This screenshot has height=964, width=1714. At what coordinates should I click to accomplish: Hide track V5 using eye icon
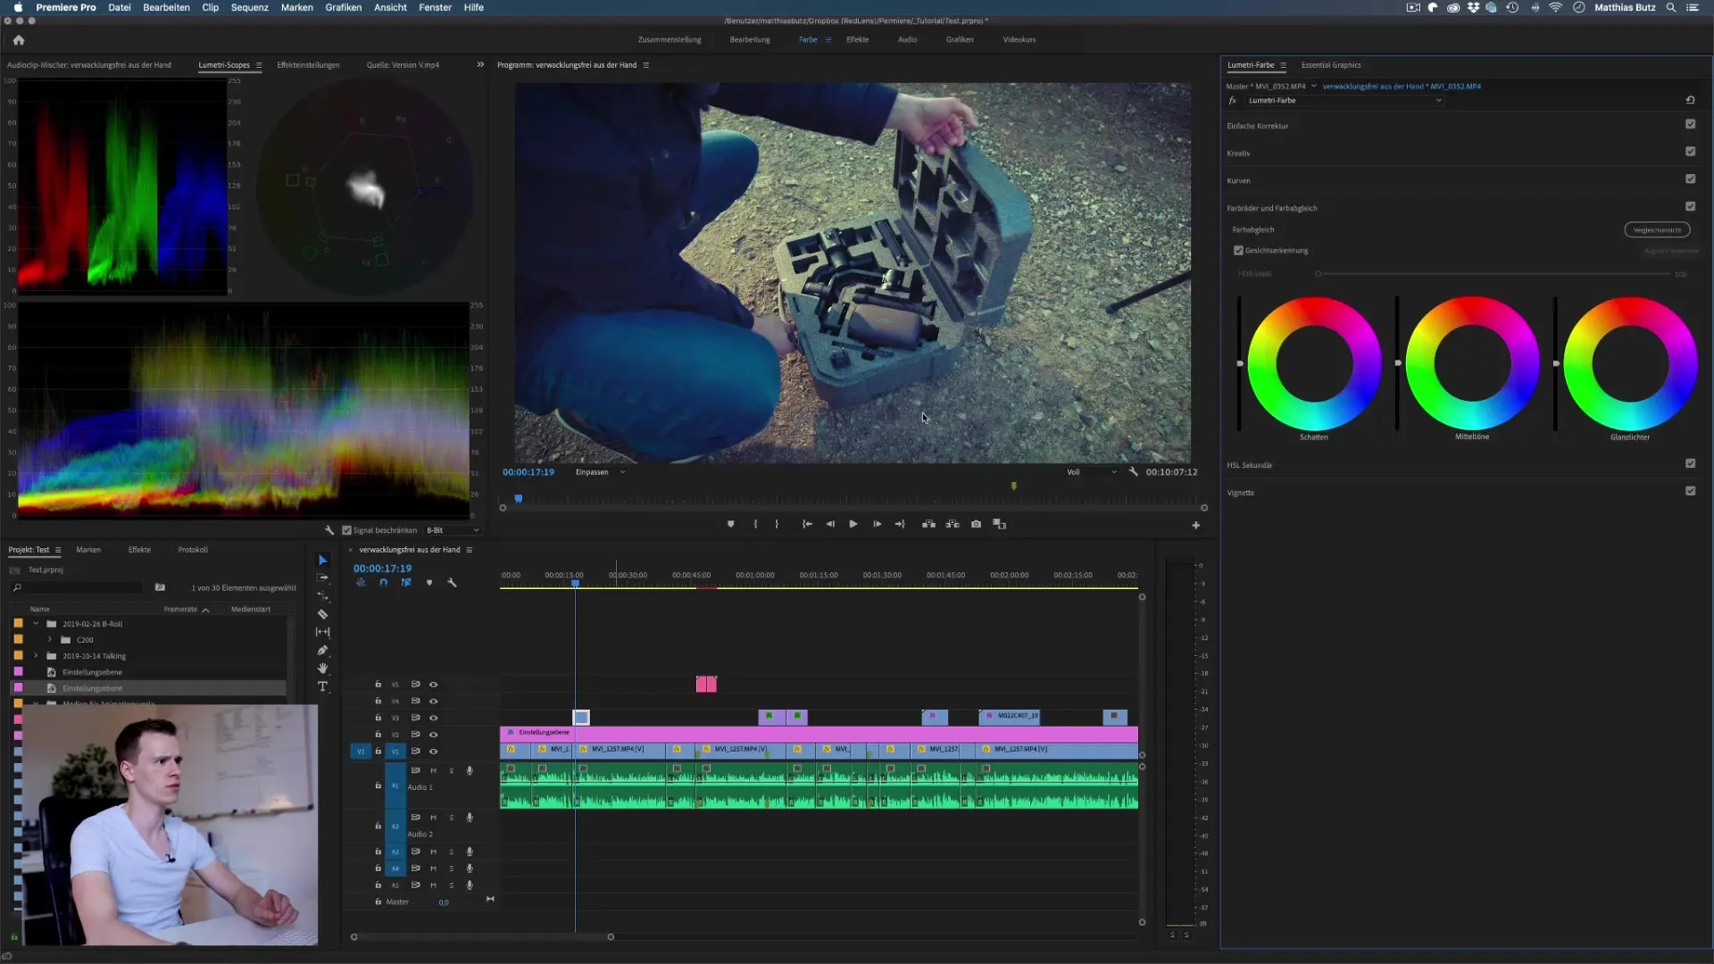434,685
